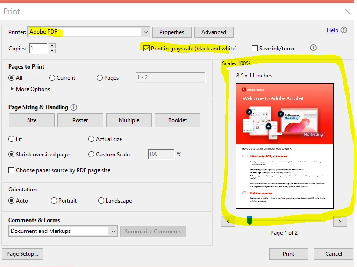Choose the Actual size option
This screenshot has width=357, height=267.
click(x=91, y=139)
